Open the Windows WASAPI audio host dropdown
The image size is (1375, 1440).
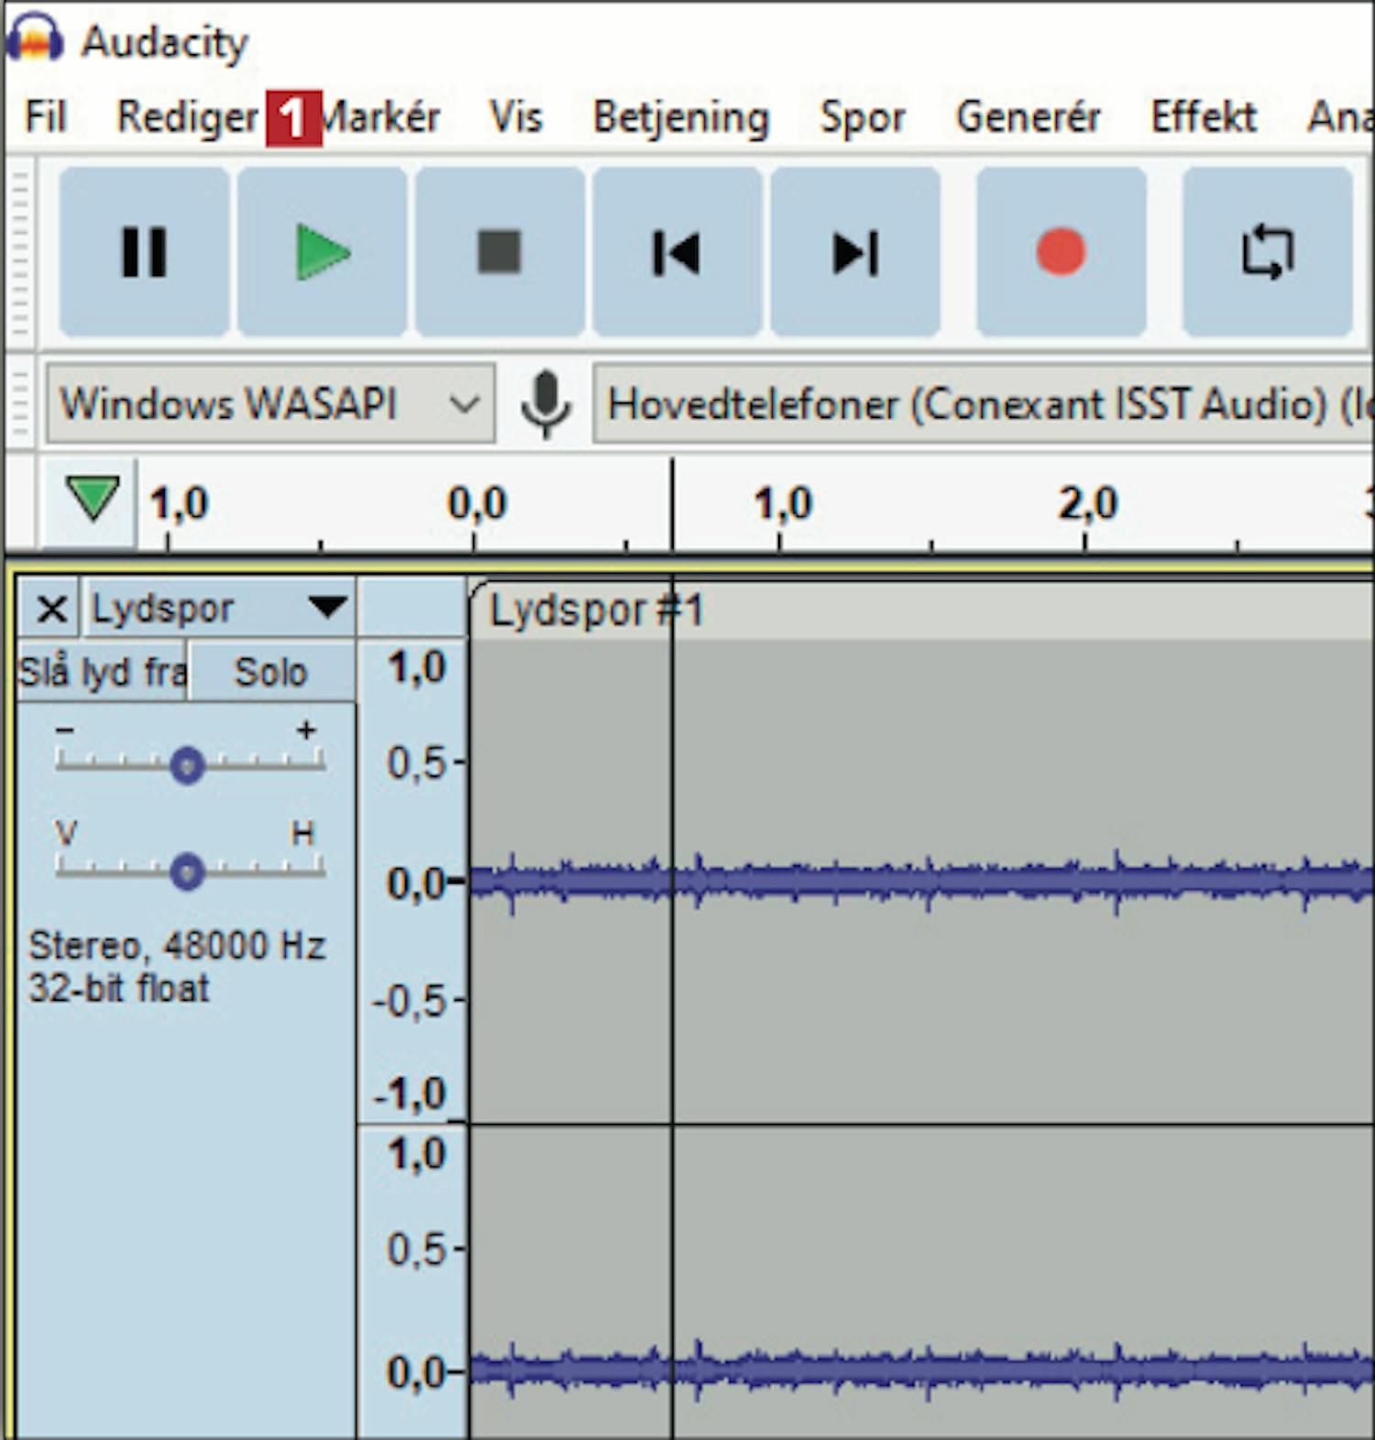[270, 403]
